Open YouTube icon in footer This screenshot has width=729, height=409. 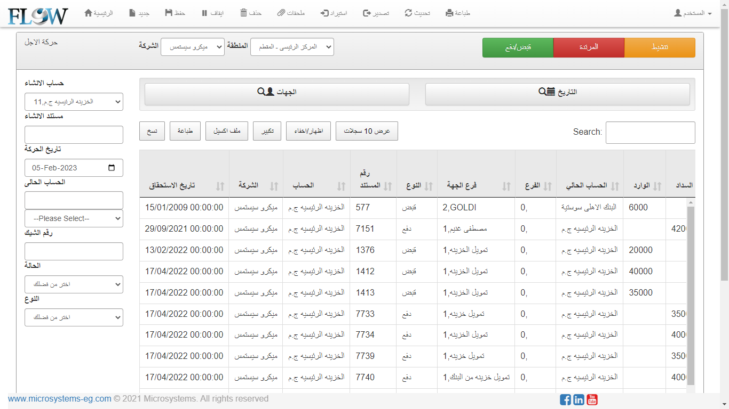point(592,399)
